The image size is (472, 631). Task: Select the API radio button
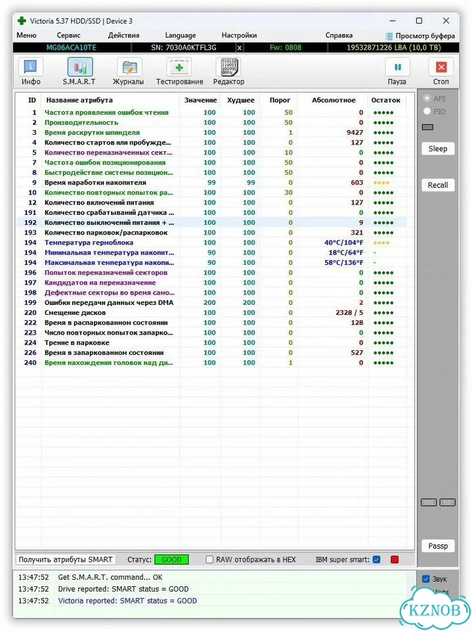427,98
